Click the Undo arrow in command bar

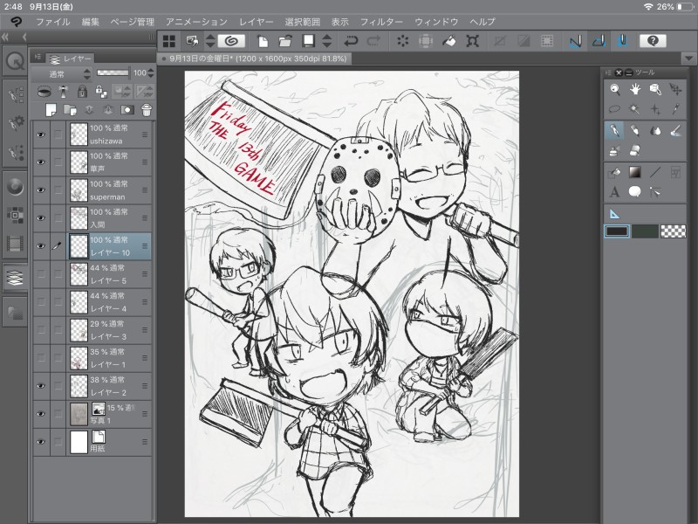pyautogui.click(x=351, y=41)
